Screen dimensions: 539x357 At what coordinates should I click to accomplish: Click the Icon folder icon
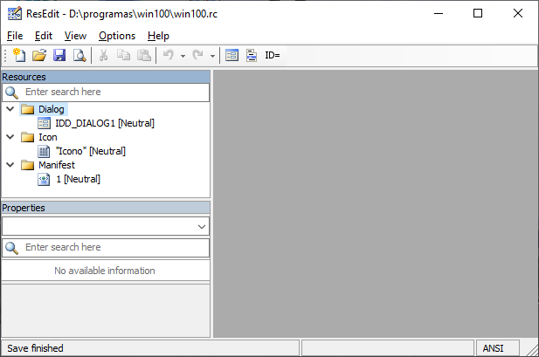coord(27,137)
